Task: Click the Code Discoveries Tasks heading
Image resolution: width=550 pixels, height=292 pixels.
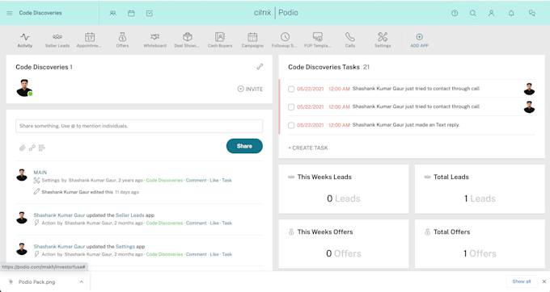Action: point(324,67)
